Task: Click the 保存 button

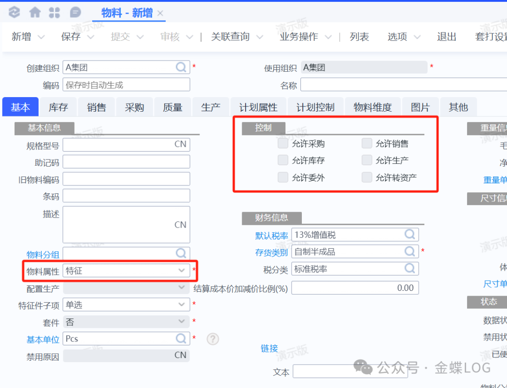Action: tap(71, 37)
